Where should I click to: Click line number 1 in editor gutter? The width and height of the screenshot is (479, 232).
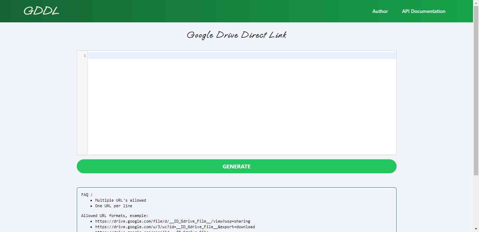(85, 56)
